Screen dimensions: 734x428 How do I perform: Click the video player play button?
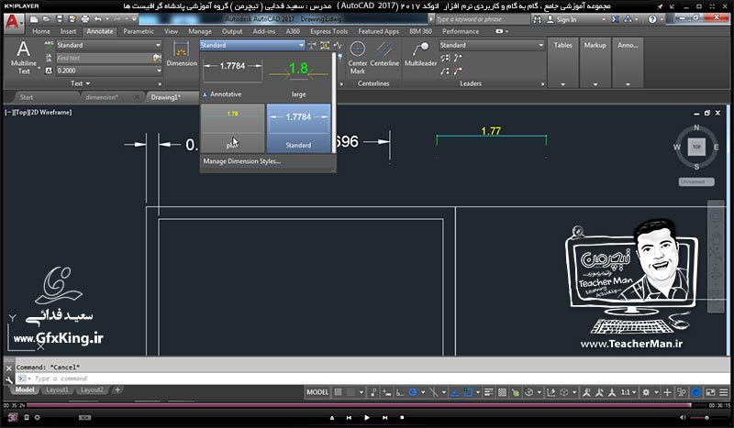point(366,418)
